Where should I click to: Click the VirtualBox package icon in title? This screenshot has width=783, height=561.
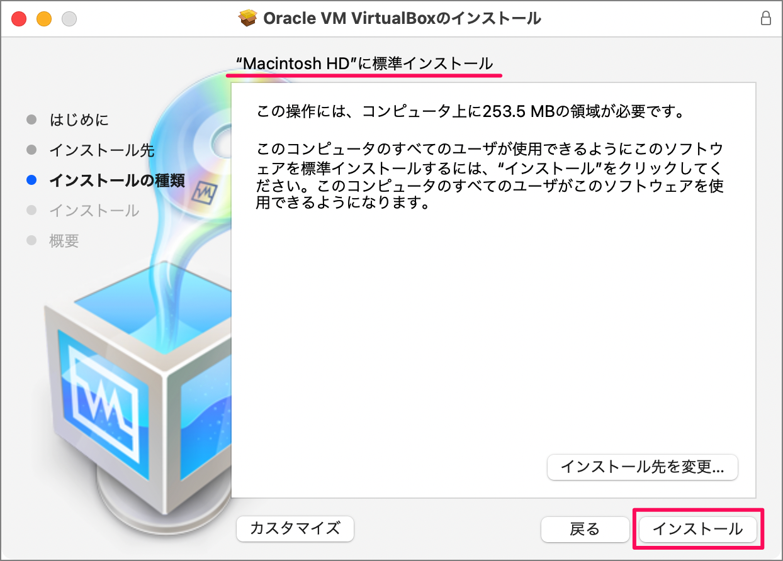(x=248, y=18)
